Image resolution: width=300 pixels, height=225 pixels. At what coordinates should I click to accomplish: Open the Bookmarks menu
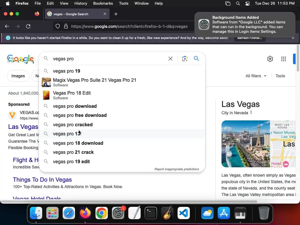pos(103,3)
